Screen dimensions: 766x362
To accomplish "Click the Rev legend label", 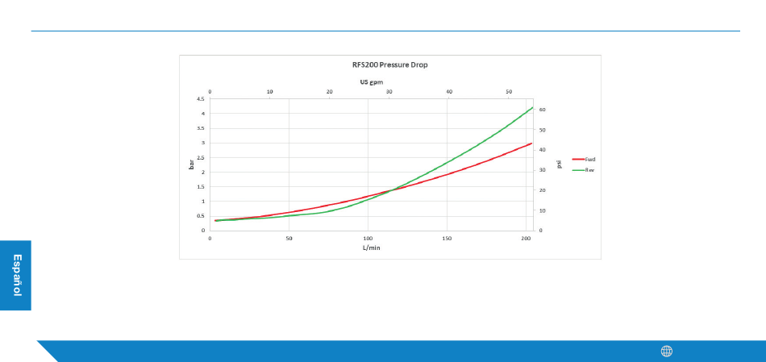I will tap(589, 170).
